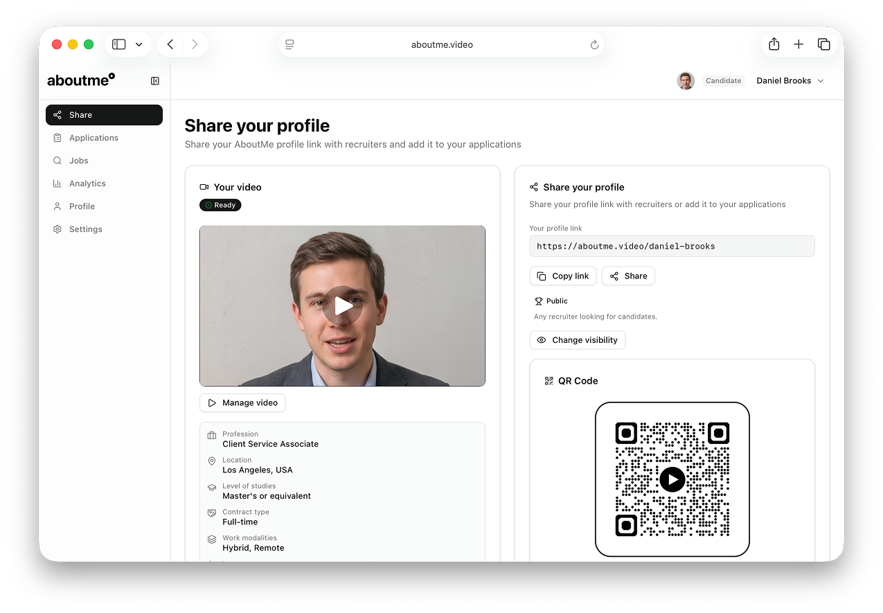Click 'Any recruiter looking for candidates.' text
Image resolution: width=883 pixels, height=613 pixels.
[x=596, y=317]
